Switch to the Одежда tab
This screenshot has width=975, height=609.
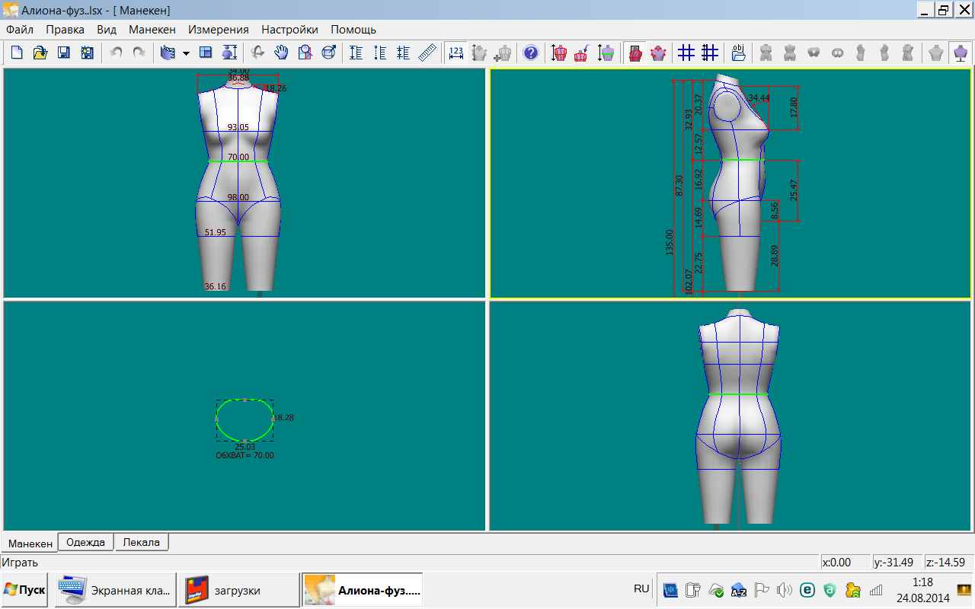pos(86,542)
